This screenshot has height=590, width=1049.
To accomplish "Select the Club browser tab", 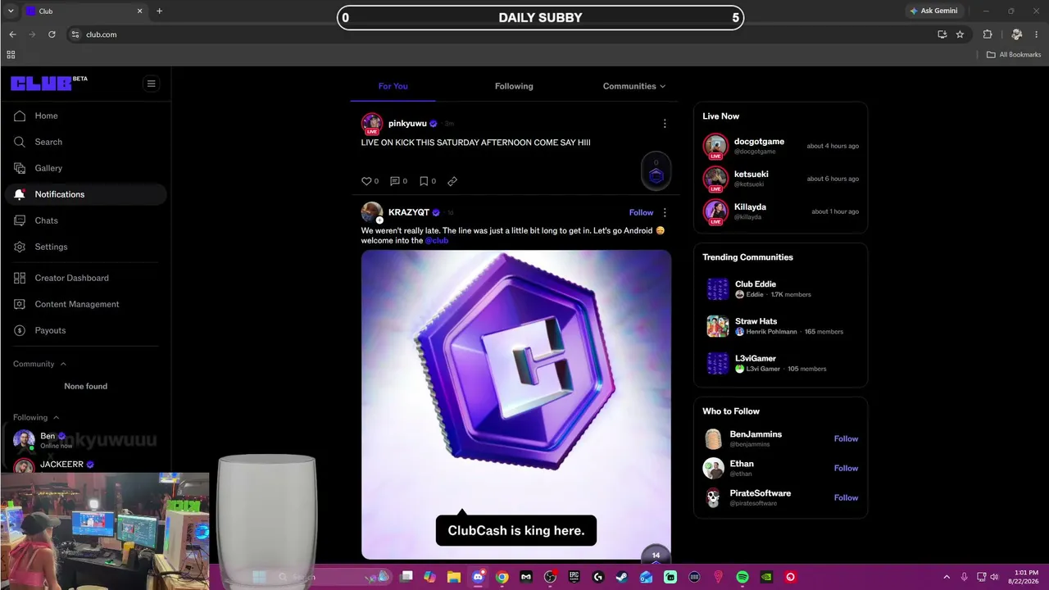I will [x=84, y=11].
